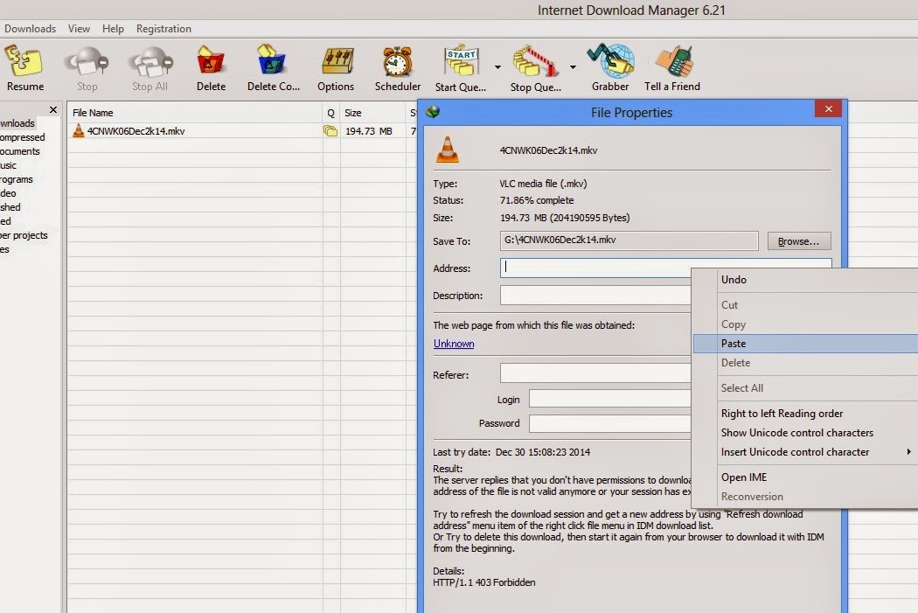Close the File Properties dialog
The width and height of the screenshot is (918, 613).
coord(829,109)
